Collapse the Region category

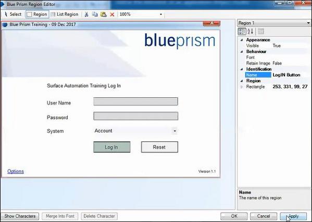[x=242, y=81]
